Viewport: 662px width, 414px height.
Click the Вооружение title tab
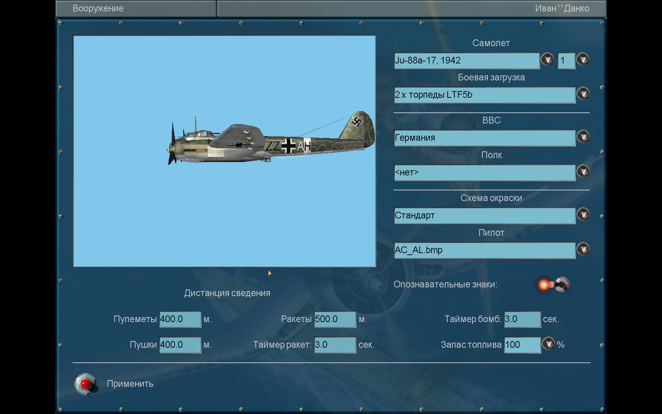[x=98, y=9]
